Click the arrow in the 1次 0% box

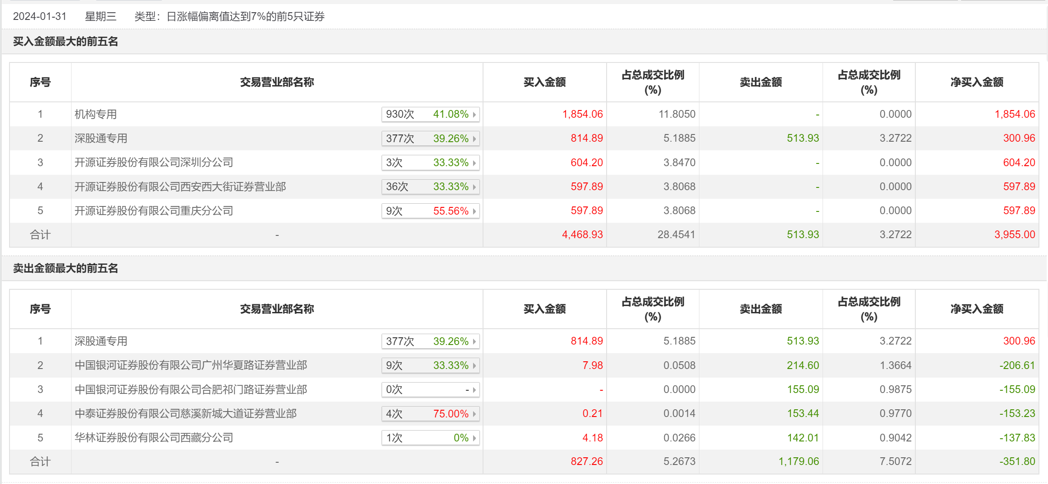pyautogui.click(x=474, y=438)
